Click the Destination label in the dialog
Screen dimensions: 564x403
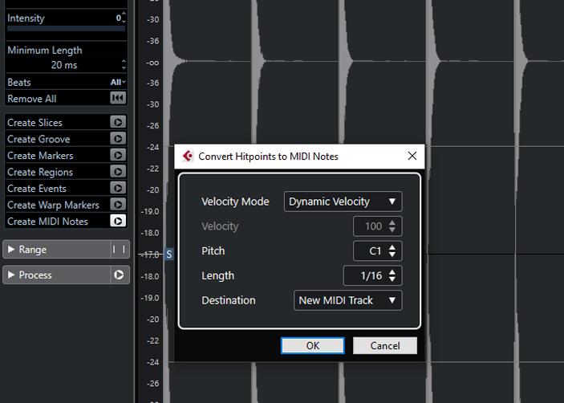tap(229, 300)
